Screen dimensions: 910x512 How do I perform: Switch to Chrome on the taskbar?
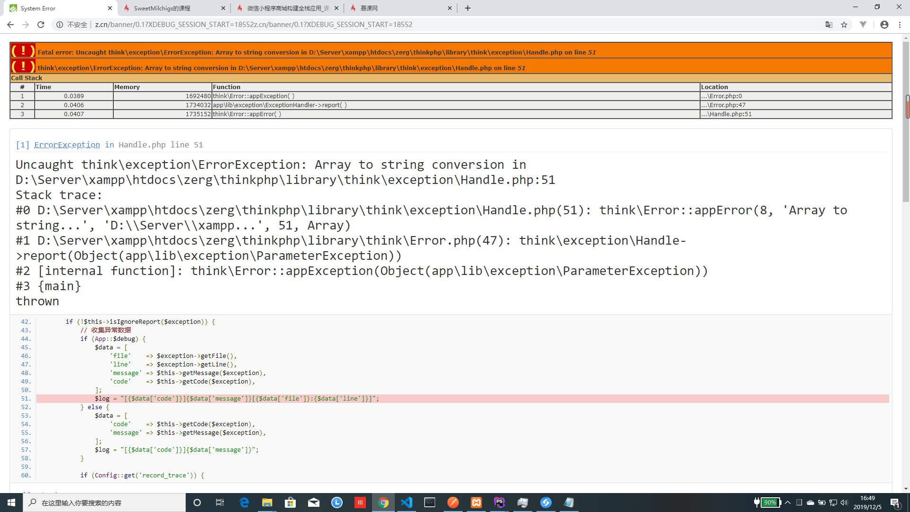383,503
